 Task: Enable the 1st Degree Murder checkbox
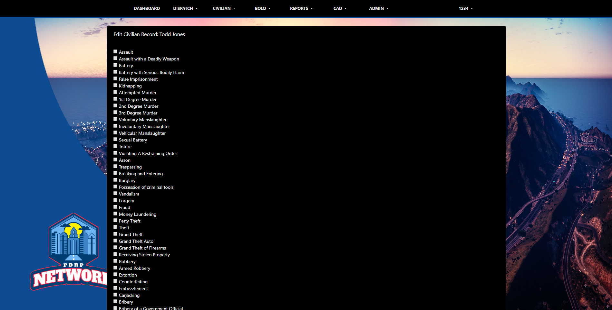point(115,99)
